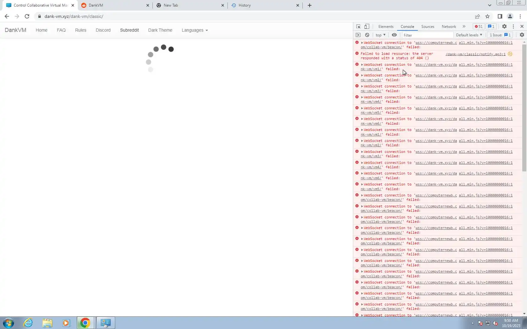Click the console vertical scrollbar thumb
The width and height of the screenshot is (527, 329).
(524, 107)
